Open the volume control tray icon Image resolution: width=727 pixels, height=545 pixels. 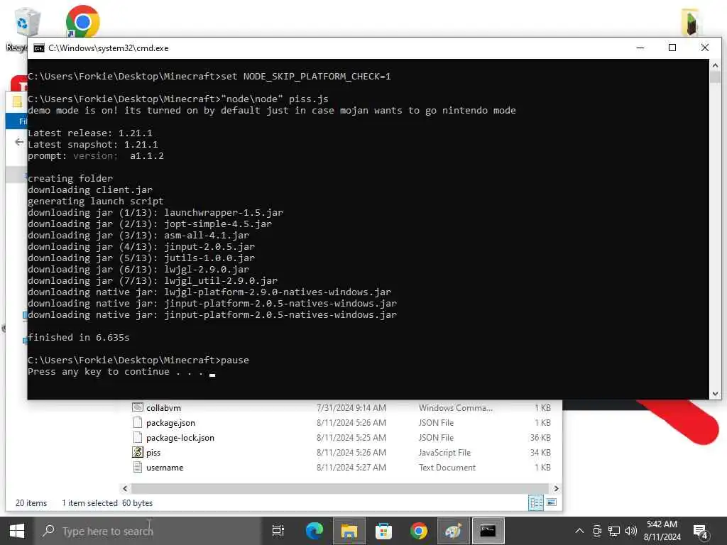point(630,531)
